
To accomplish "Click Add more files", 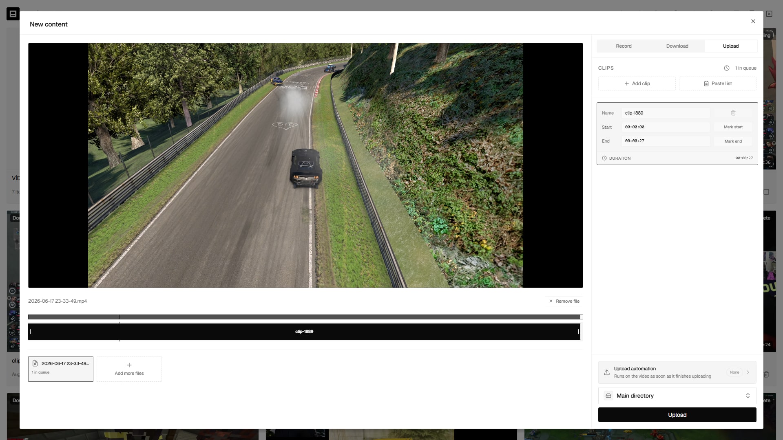I will [x=129, y=369].
